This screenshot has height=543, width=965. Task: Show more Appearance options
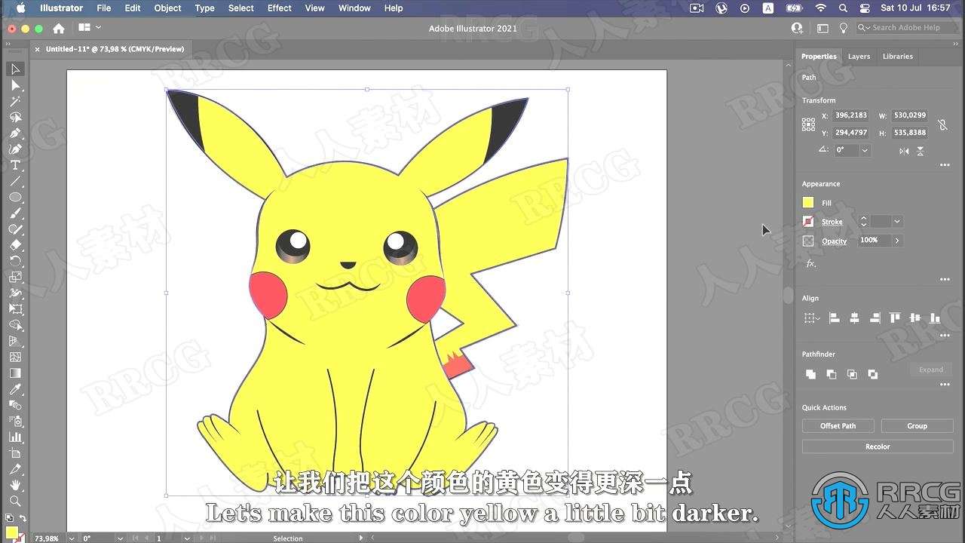click(945, 279)
